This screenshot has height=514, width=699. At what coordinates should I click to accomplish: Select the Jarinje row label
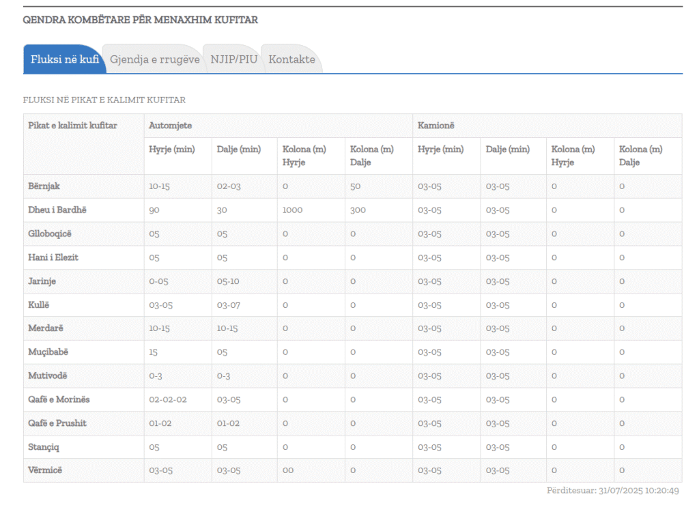(42, 281)
